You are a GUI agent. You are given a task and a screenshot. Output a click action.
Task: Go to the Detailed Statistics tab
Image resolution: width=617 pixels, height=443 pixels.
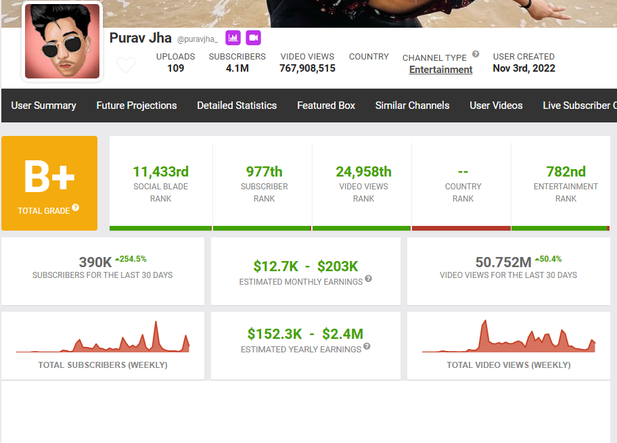pos(237,106)
